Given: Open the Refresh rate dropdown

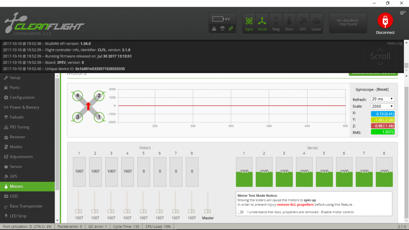Looking at the screenshot, I should pos(382,99).
